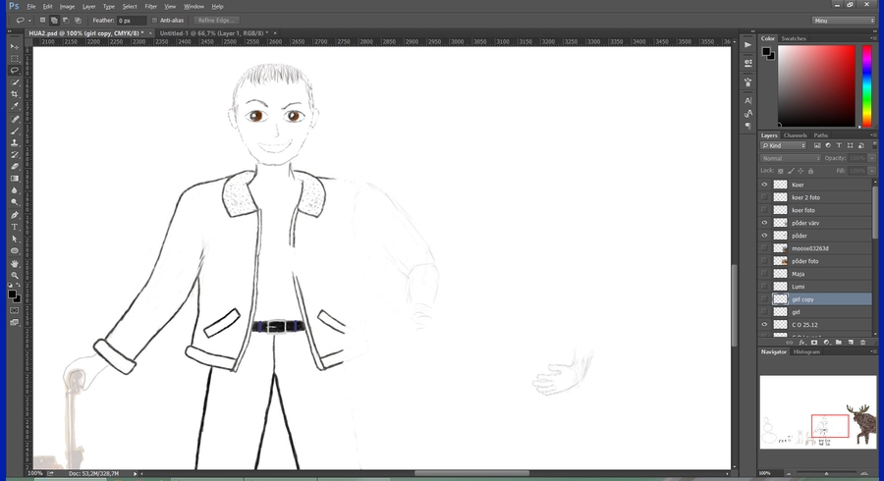The image size is (884, 481).
Task: Click the new group folder icon
Action: click(x=839, y=343)
